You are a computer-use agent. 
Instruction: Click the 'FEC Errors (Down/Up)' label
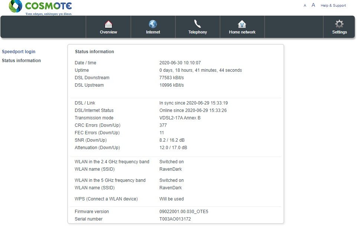[x=97, y=133]
